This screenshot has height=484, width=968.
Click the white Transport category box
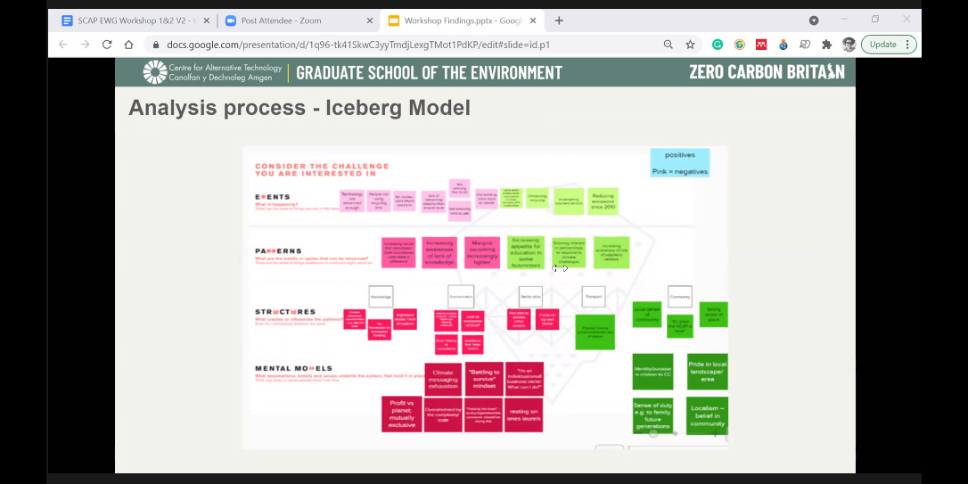(594, 296)
